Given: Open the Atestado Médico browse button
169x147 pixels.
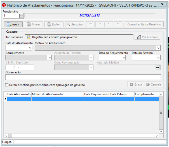Looking at the screenshot, I should tap(158, 67).
